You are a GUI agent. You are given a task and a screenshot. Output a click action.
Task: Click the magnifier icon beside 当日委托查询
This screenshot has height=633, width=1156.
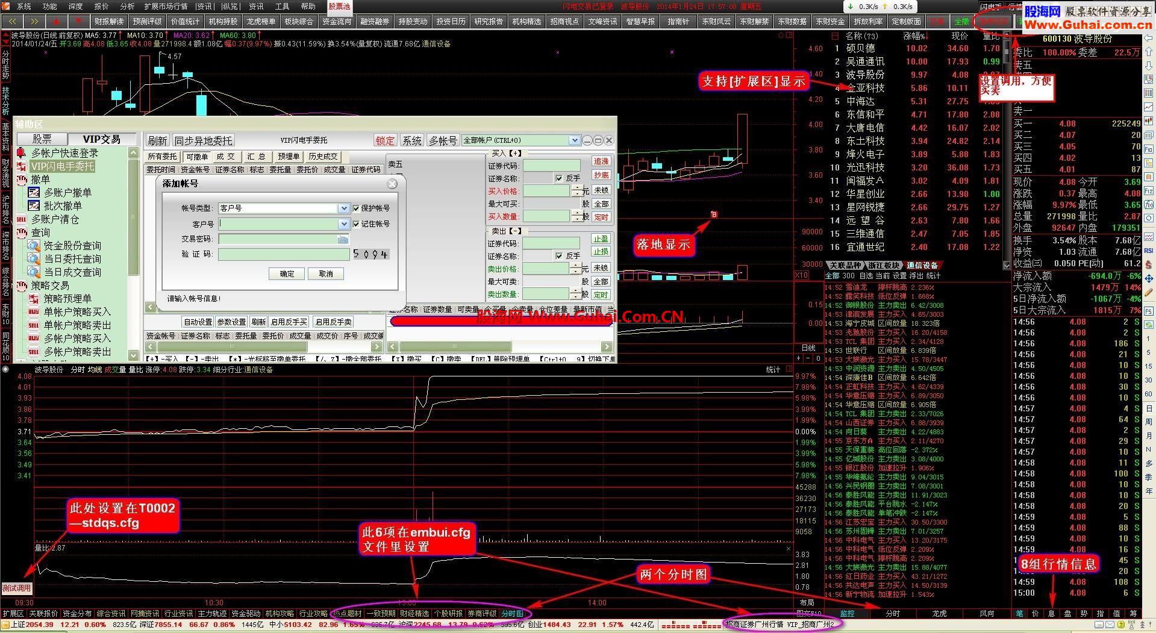coord(34,259)
